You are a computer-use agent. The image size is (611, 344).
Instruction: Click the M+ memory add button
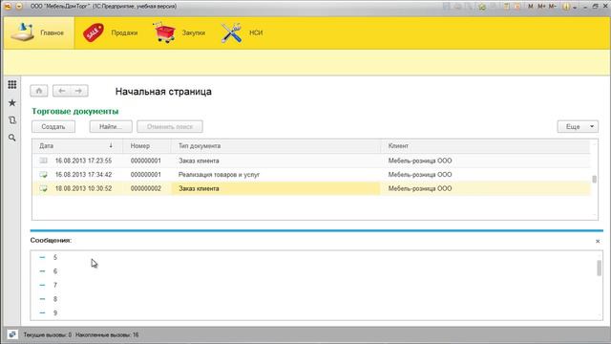click(x=541, y=7)
